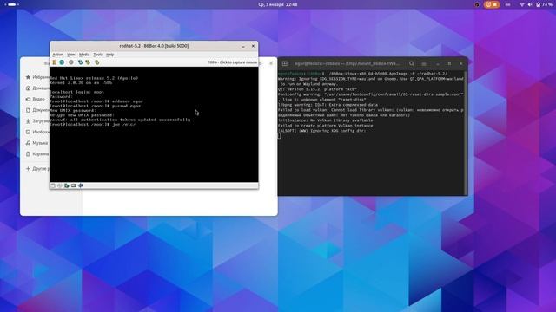Screen dimensions: 556x312
Task: Open the Media menu in 86Box
Action: 84,55
